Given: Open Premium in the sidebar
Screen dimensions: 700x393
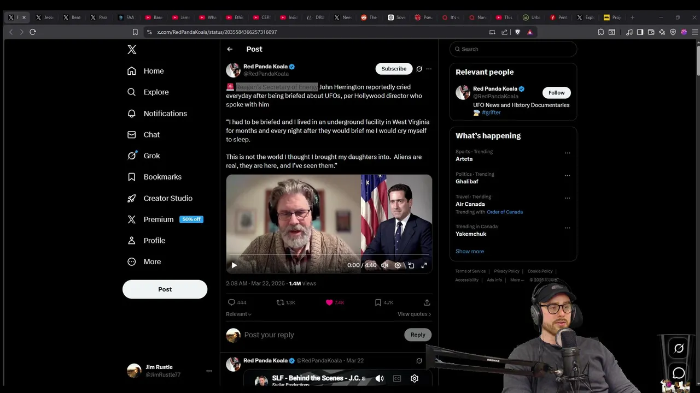Looking at the screenshot, I should [165, 219].
